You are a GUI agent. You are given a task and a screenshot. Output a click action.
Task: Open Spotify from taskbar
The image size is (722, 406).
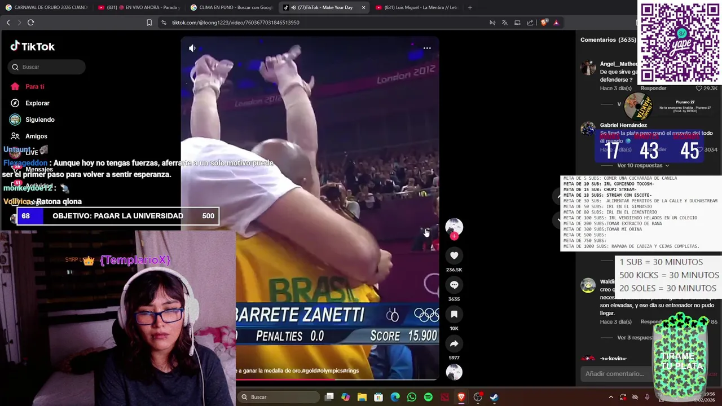(428, 397)
